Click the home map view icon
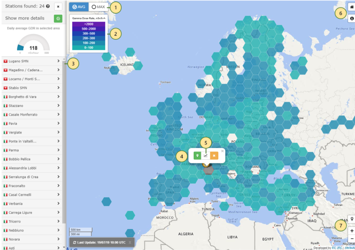 coord(351,7)
